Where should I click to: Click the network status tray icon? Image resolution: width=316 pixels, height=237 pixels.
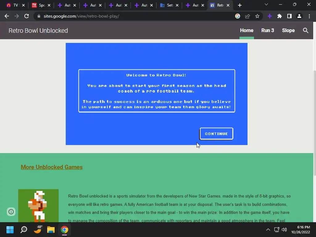[276, 230]
